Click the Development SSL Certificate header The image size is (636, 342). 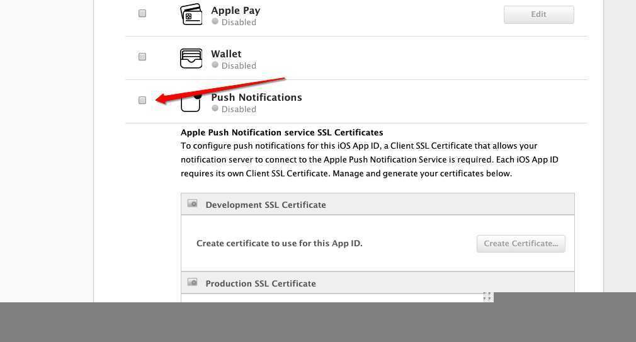pyautogui.click(x=378, y=204)
